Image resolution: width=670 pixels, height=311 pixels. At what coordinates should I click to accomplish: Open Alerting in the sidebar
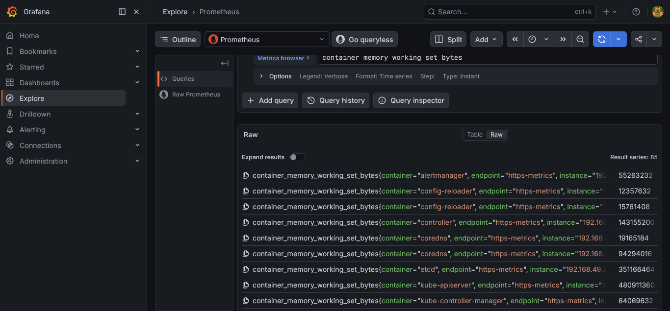[32, 130]
